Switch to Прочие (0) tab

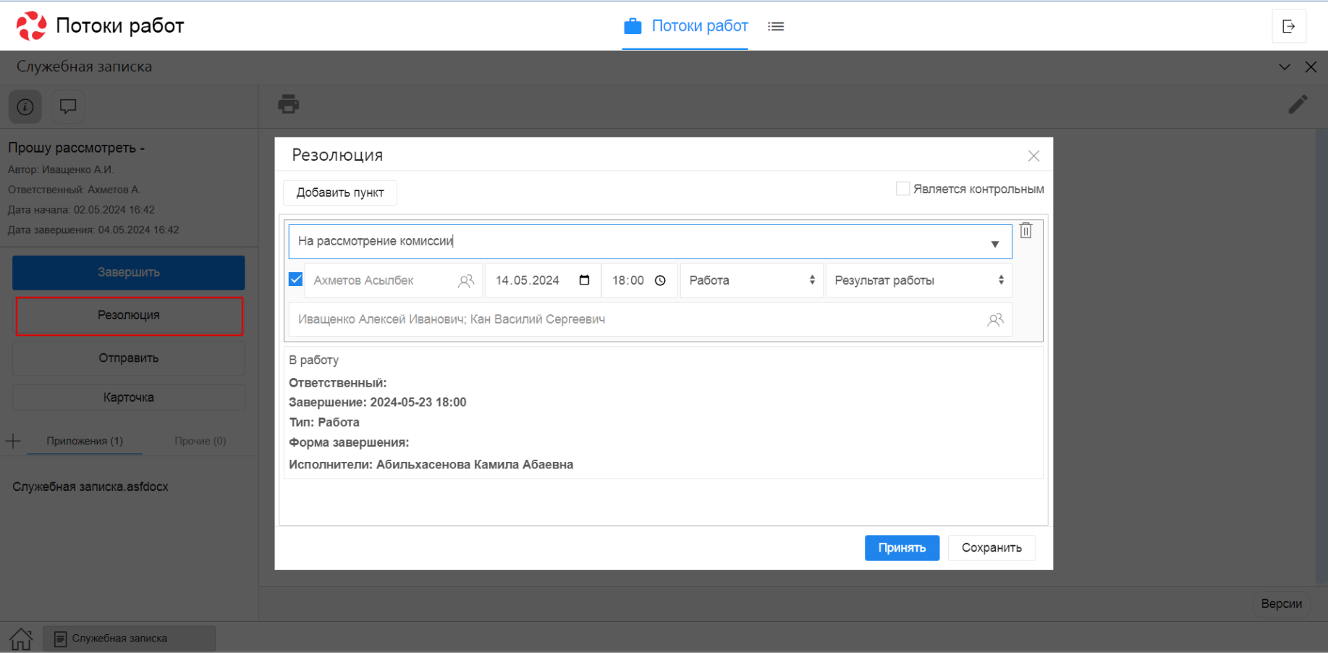click(200, 441)
